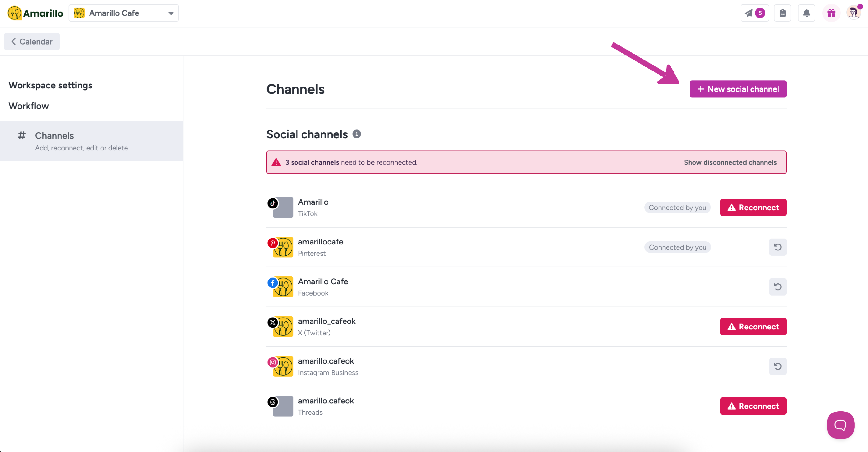Refresh the amarillo.cafeok Instagram Business channel

(778, 366)
